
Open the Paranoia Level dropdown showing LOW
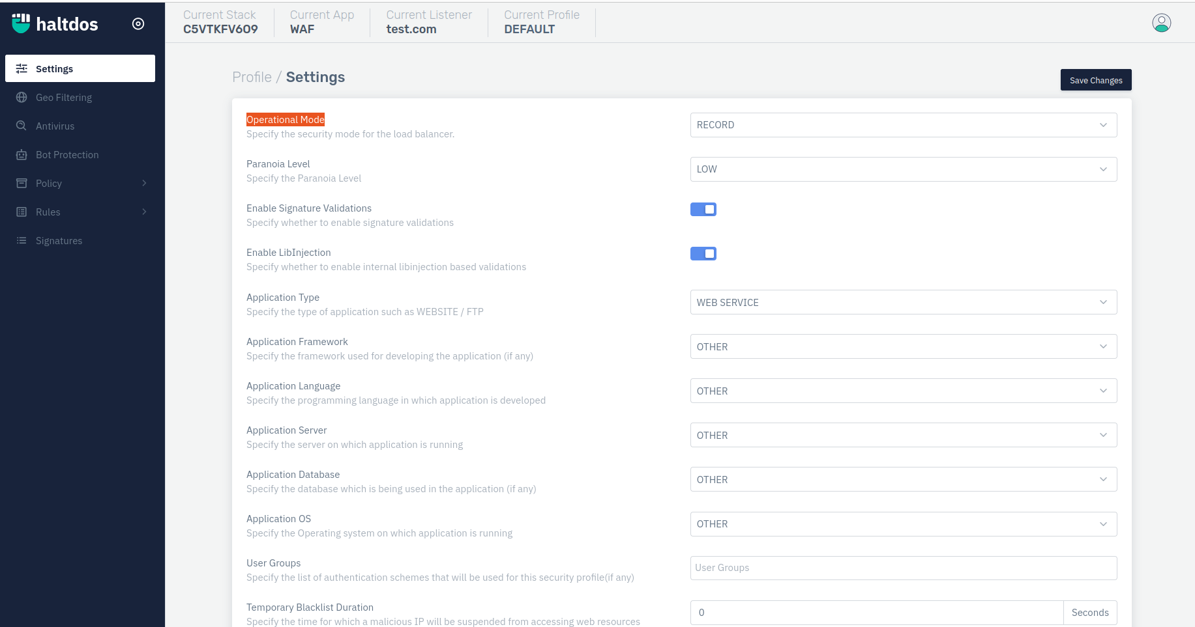pos(903,169)
